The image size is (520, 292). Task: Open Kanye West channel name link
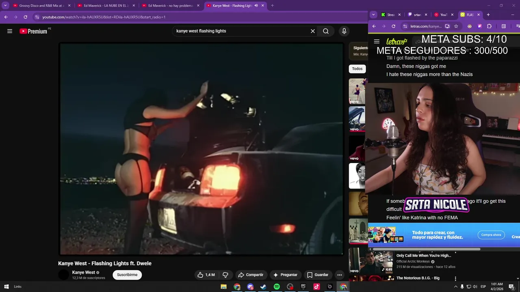point(84,273)
